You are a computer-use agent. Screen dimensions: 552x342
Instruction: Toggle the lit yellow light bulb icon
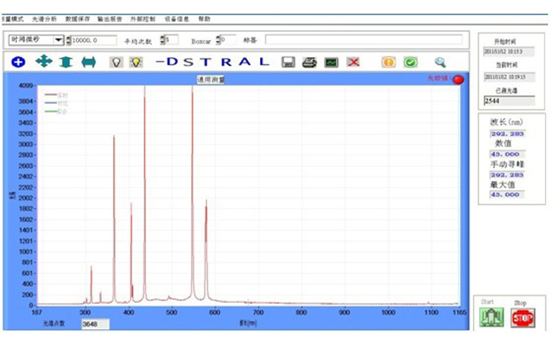click(x=135, y=62)
